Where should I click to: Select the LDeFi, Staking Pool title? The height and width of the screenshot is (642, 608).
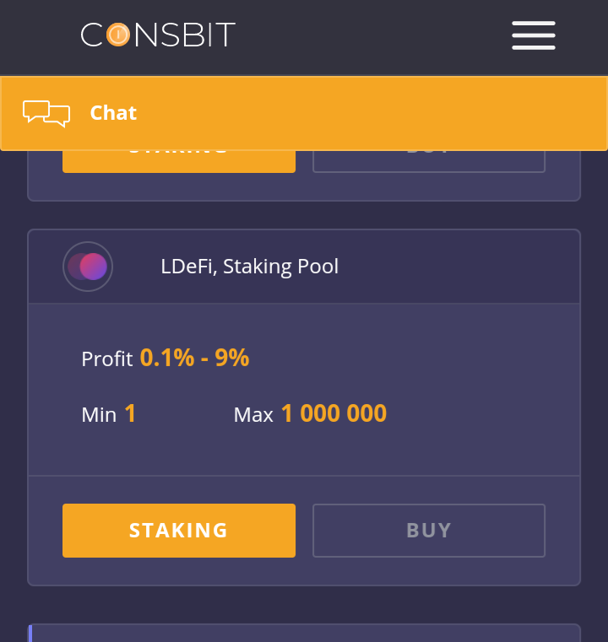[x=249, y=267]
